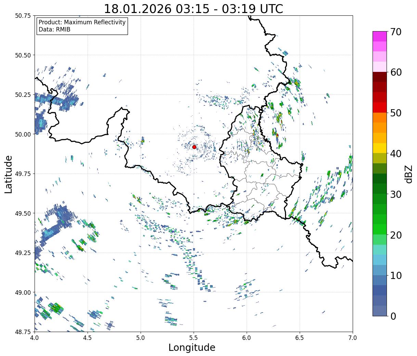Click the orange colorbar swatch below 50
Screen dimensions: 417x356
[380, 118]
